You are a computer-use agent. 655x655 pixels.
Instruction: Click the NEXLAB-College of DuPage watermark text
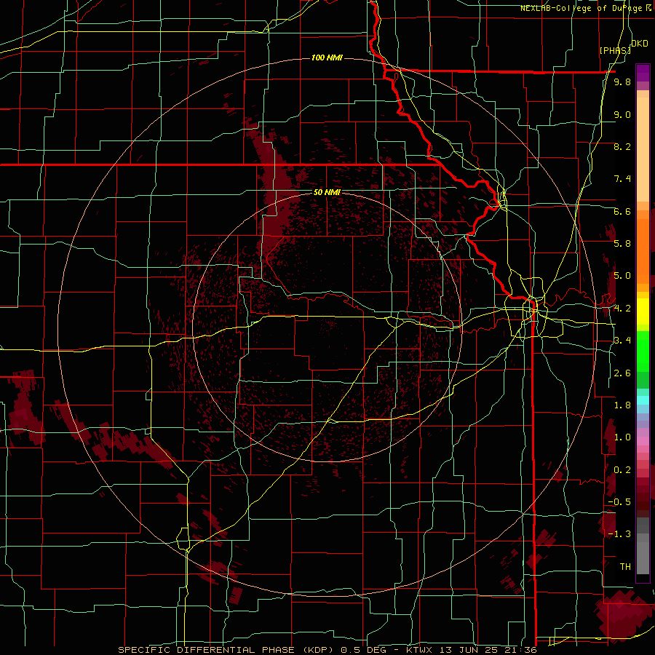click(581, 8)
